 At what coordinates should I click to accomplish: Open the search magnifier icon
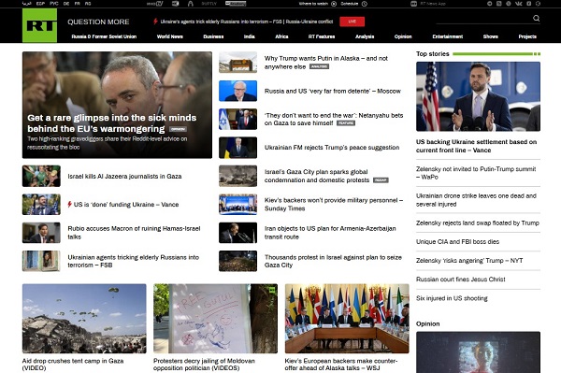click(536, 19)
